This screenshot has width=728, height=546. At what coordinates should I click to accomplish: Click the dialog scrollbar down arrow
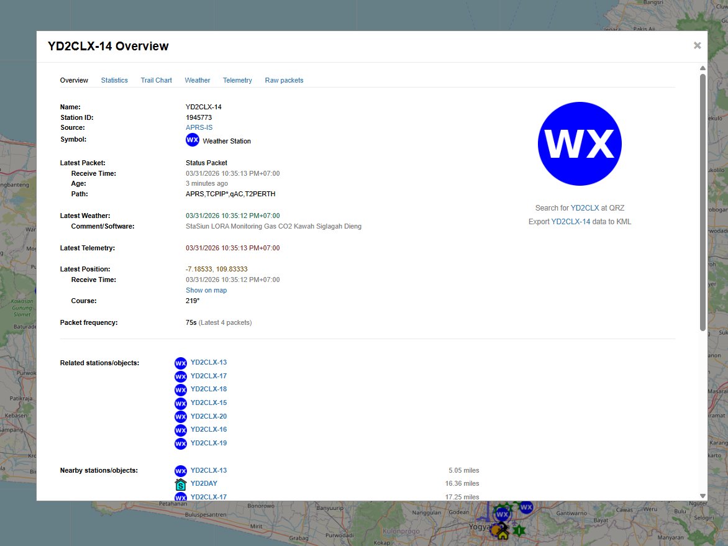pyautogui.click(x=703, y=496)
